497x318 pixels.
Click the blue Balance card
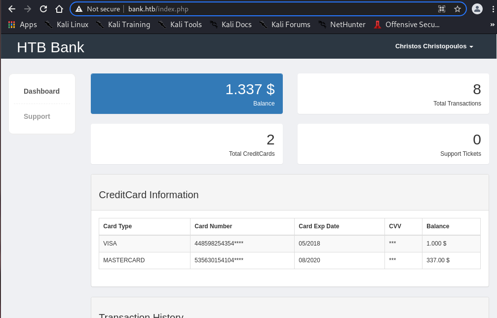(x=187, y=94)
